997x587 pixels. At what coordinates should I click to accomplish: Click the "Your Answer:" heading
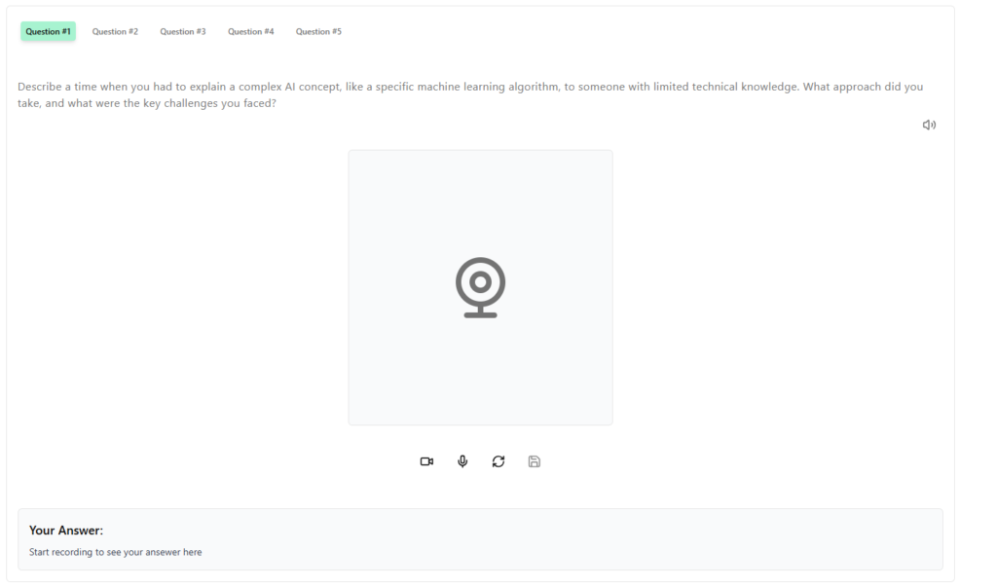66,531
